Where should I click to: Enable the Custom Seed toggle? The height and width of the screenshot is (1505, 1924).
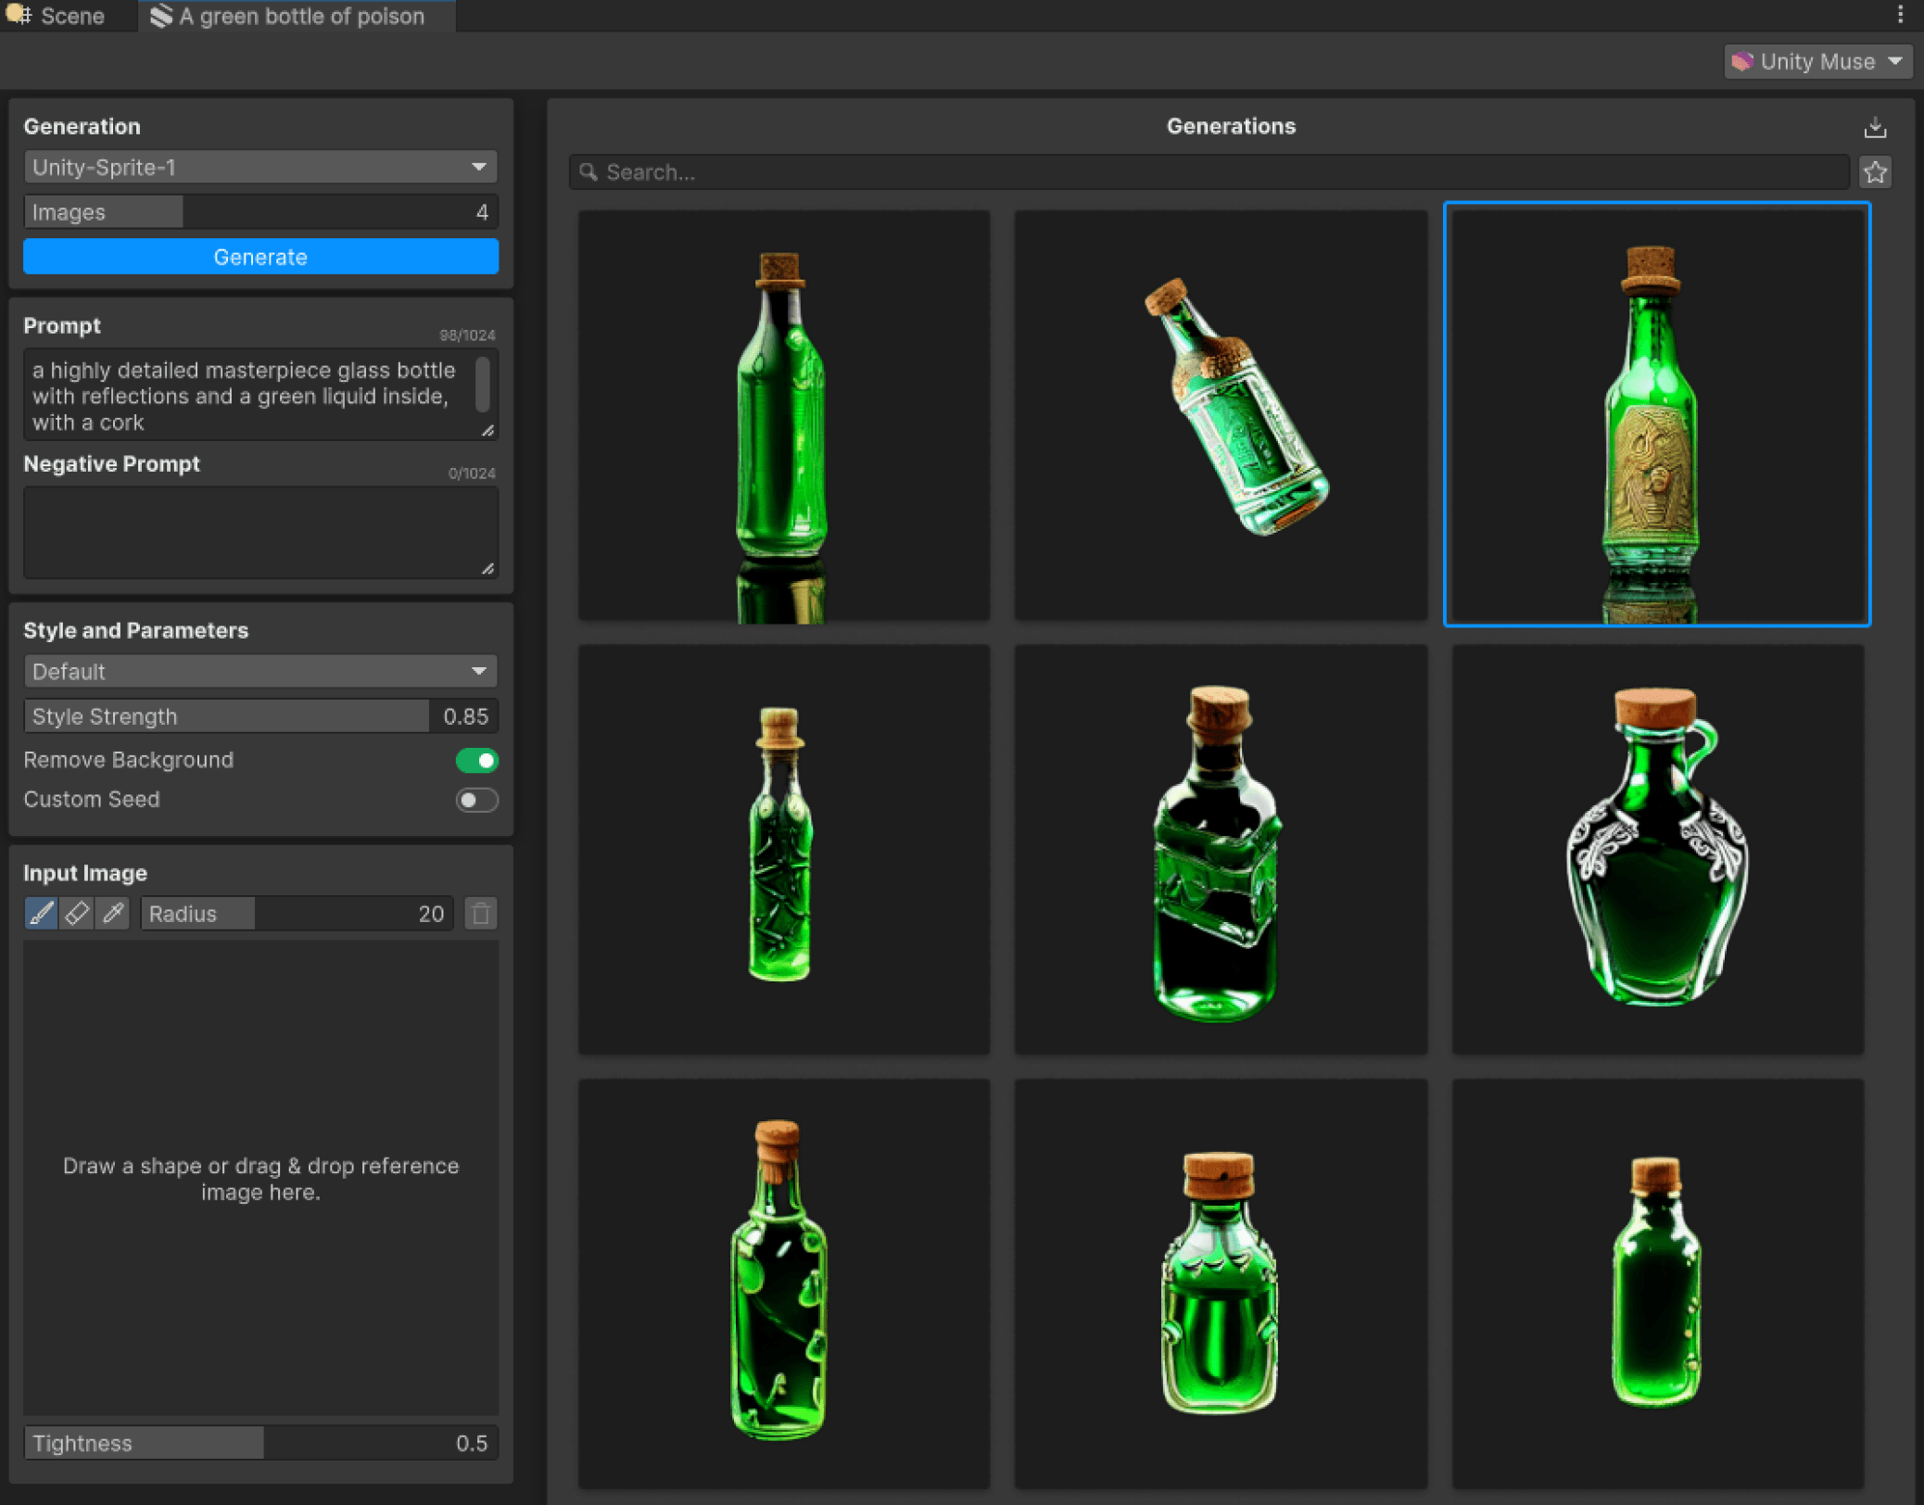(478, 800)
